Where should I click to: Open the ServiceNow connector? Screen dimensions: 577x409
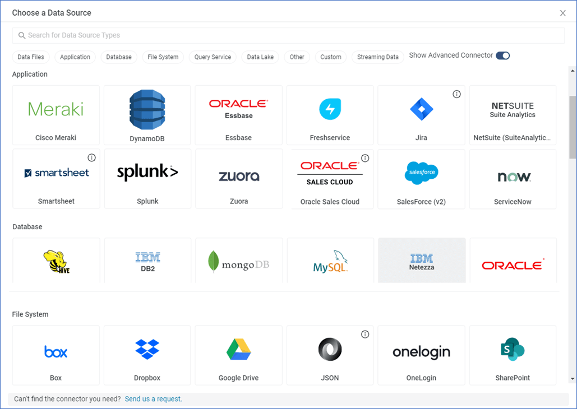(513, 179)
